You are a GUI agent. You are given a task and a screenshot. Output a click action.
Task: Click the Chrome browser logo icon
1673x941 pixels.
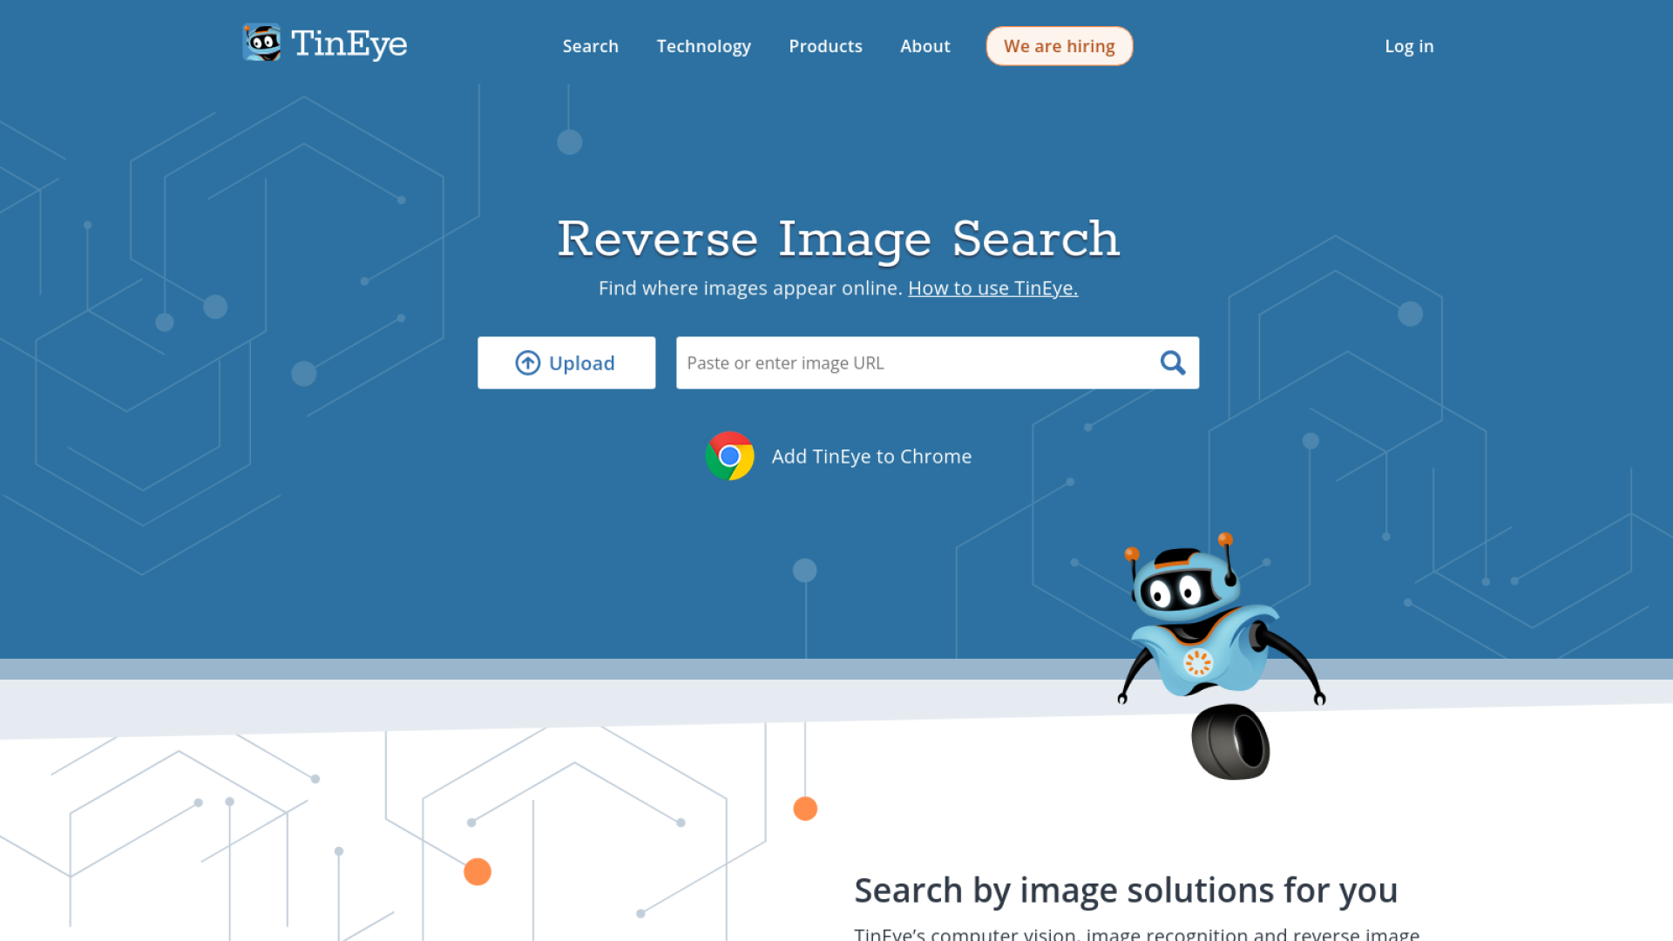click(x=729, y=457)
